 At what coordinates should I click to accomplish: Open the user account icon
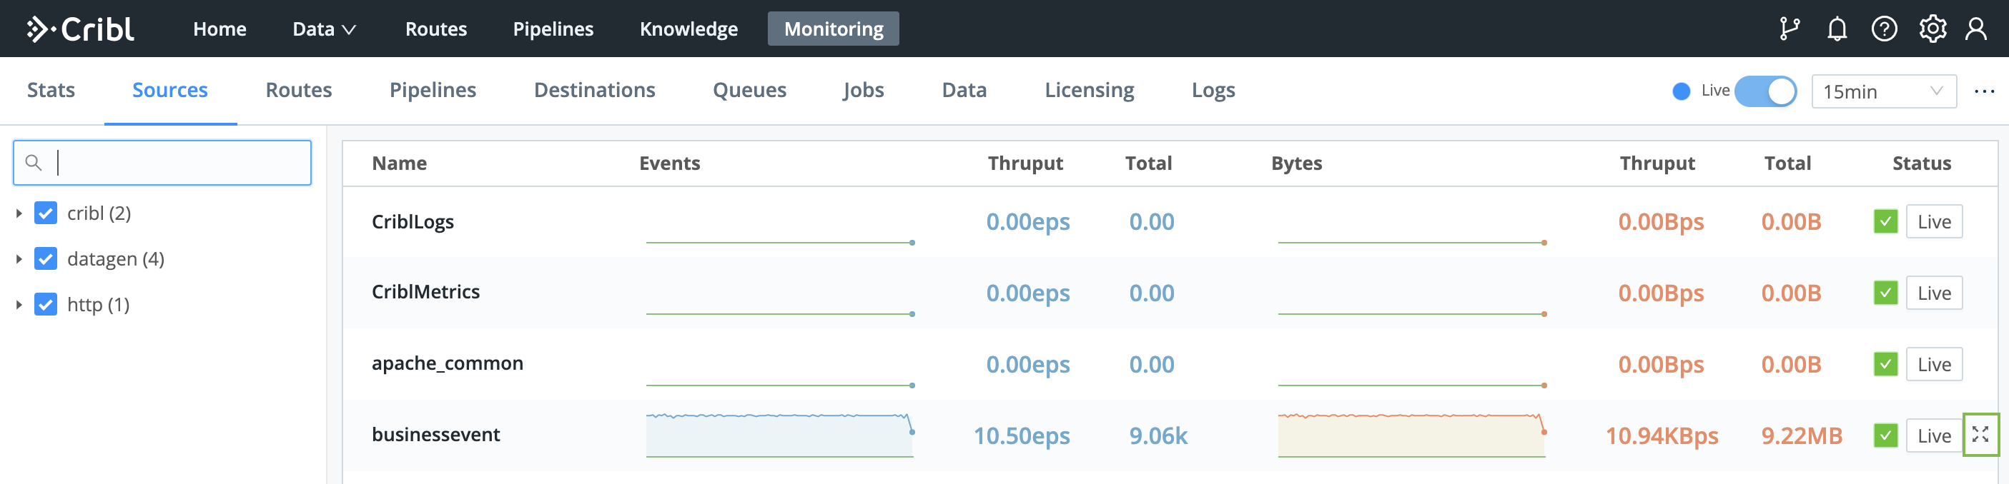(1975, 29)
